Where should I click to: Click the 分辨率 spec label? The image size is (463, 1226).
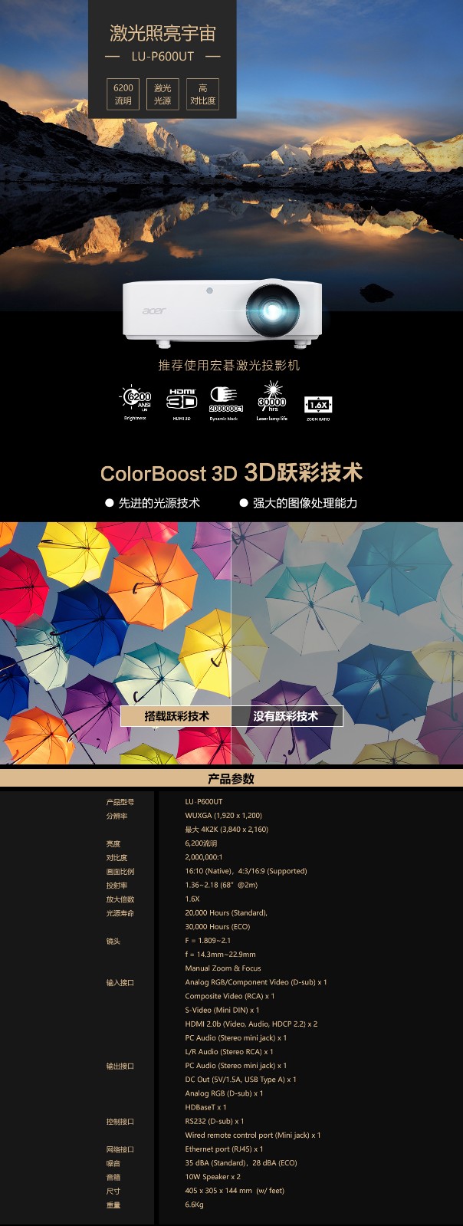tap(117, 816)
